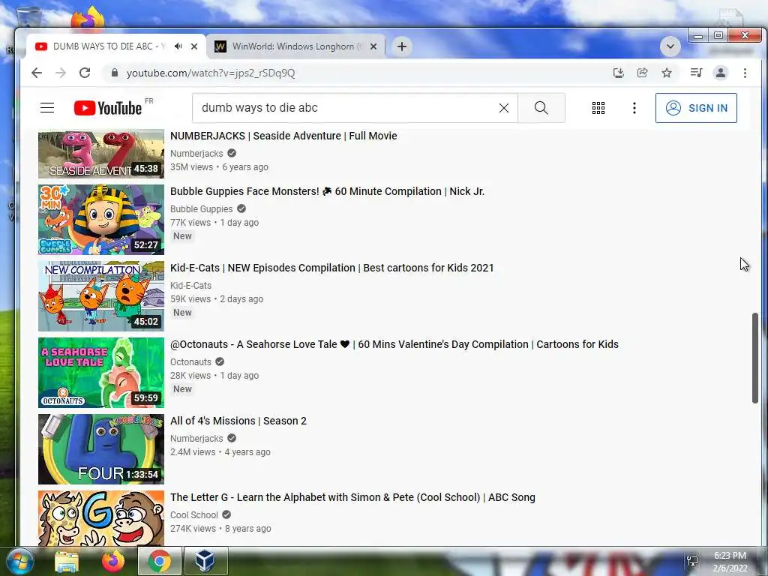Open VirtualBox from the taskbar
Viewport: 768px width, 576px height.
click(x=205, y=561)
